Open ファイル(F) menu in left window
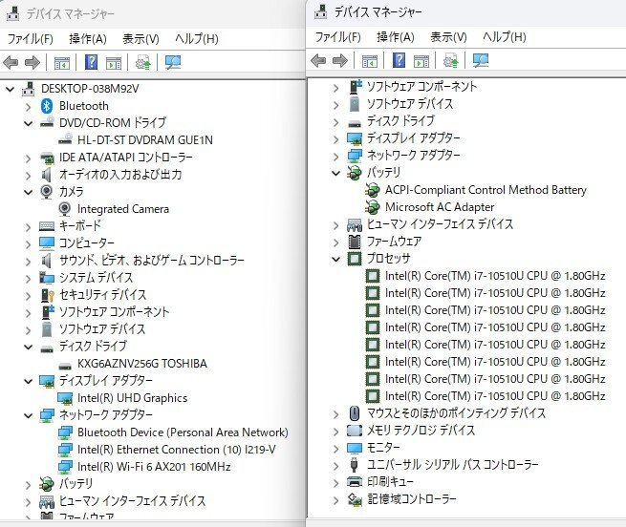This screenshot has height=527, width=626. (31, 39)
